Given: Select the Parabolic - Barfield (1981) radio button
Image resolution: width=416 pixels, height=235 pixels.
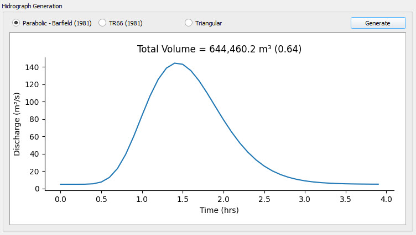Looking at the screenshot, I should point(17,23).
